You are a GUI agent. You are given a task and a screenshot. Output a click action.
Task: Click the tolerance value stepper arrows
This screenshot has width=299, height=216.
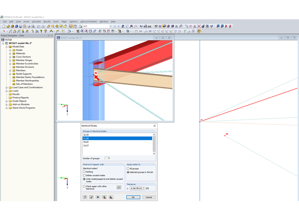[144, 189]
